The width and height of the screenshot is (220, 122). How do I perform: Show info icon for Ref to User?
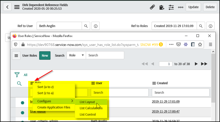pos(96,26)
